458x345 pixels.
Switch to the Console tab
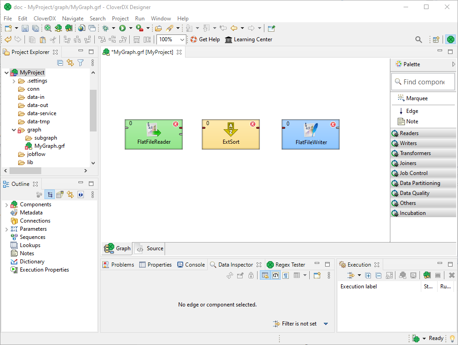[x=191, y=265]
